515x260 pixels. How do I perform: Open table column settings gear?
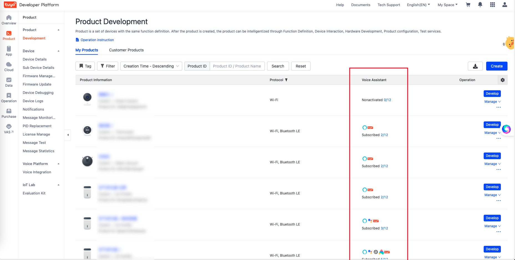click(503, 80)
